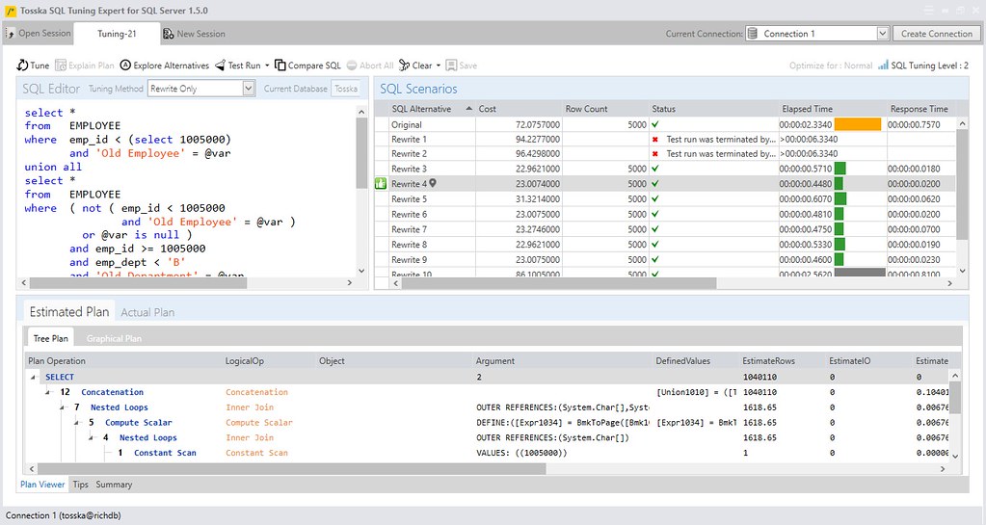
Task: Open the Test Run dropdown arrow
Action: pyautogui.click(x=267, y=66)
